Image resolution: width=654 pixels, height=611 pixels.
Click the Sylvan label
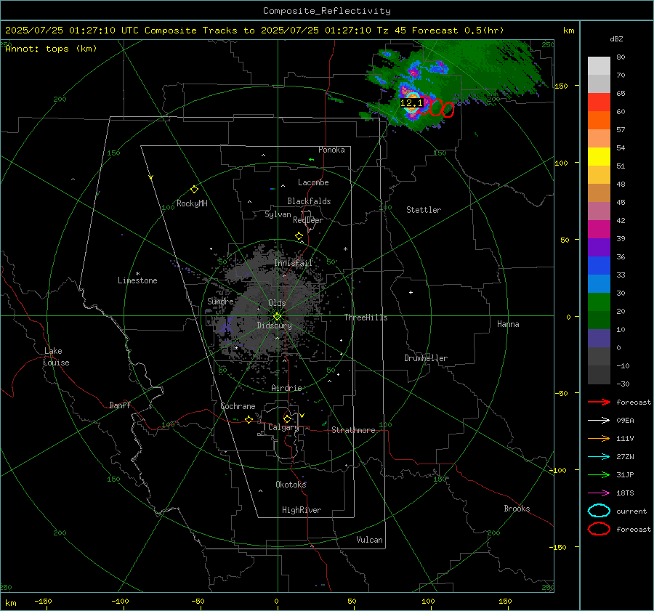[x=278, y=214]
